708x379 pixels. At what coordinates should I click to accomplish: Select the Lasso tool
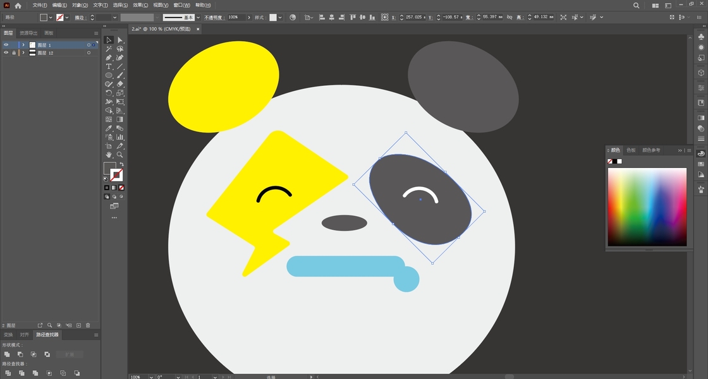pyautogui.click(x=119, y=49)
